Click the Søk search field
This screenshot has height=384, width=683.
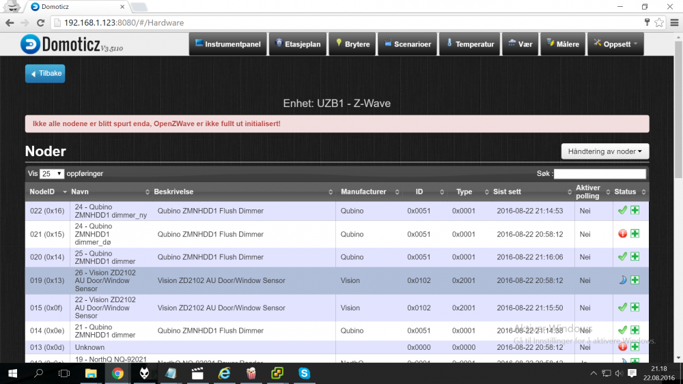tap(600, 174)
